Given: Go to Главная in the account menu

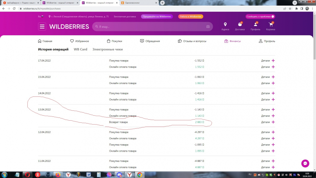Looking at the screenshot, I should pyautogui.click(x=45, y=41).
